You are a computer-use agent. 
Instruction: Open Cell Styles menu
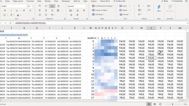pos(98,14)
